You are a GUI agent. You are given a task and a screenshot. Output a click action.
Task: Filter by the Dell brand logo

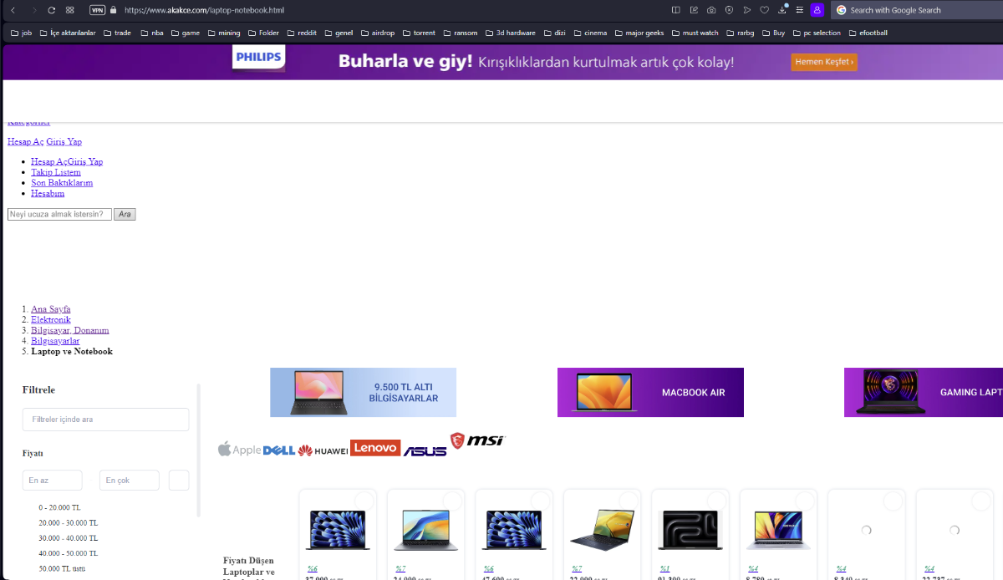(279, 450)
